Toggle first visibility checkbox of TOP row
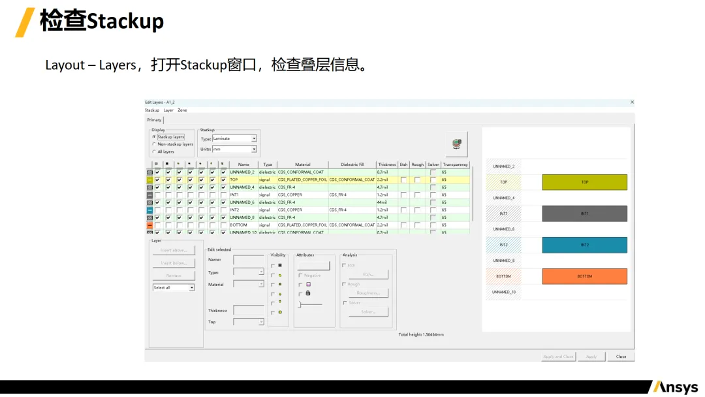 pos(157,180)
